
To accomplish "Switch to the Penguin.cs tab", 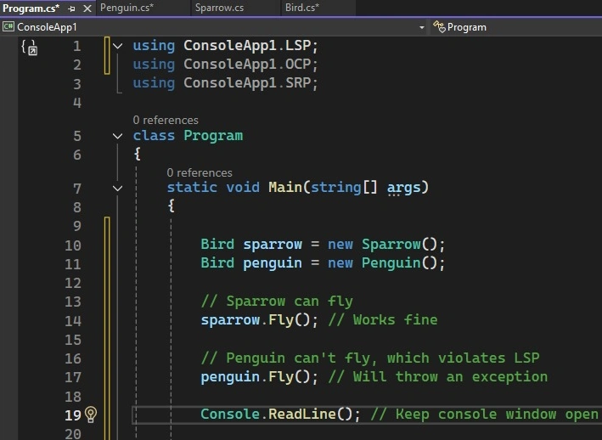I will click(x=127, y=8).
